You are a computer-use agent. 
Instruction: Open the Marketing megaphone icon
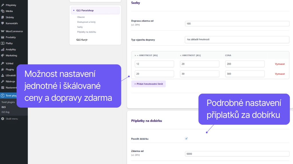click(2, 55)
